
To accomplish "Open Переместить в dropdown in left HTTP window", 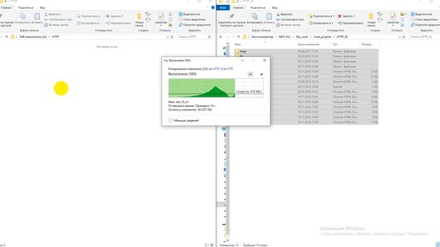I will point(89,16).
